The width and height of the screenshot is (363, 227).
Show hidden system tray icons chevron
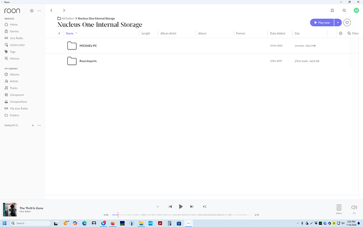(x=297, y=223)
